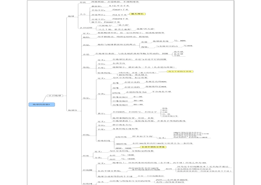
Task: Click the 0纬线 node
Action: click(x=116, y=93)
